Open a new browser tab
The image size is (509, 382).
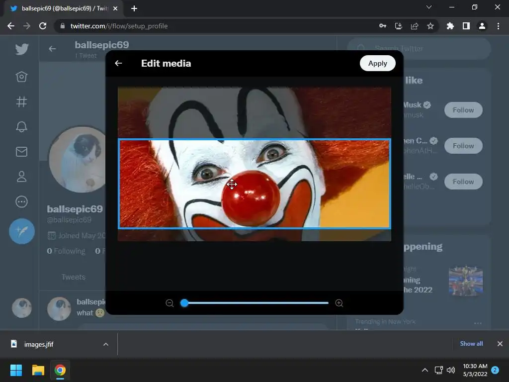tap(134, 9)
